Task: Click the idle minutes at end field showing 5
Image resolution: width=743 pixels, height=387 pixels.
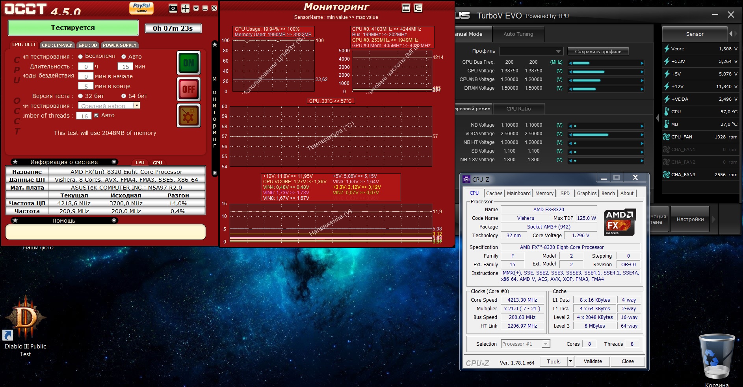Action: pyautogui.click(x=86, y=86)
